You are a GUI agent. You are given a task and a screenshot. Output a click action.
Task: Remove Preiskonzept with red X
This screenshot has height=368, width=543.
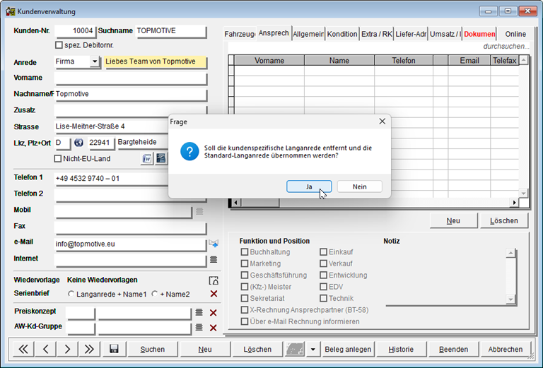[214, 313]
